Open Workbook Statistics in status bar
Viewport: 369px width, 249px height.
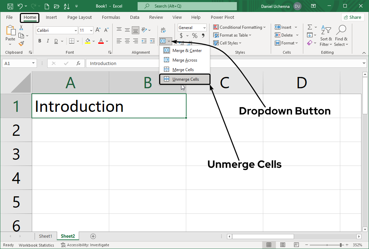point(36,245)
